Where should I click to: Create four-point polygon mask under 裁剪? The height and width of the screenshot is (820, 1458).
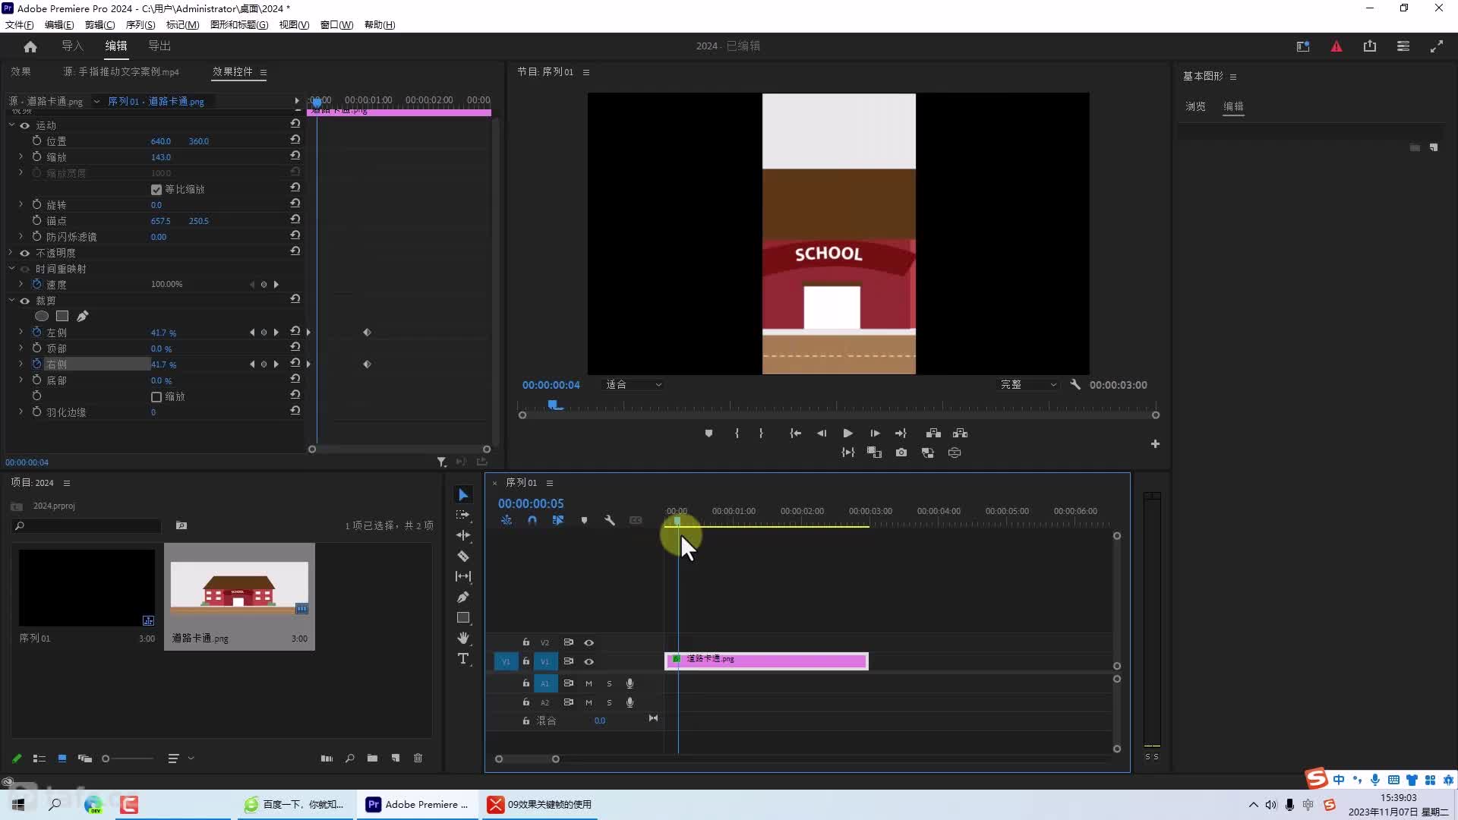click(62, 316)
